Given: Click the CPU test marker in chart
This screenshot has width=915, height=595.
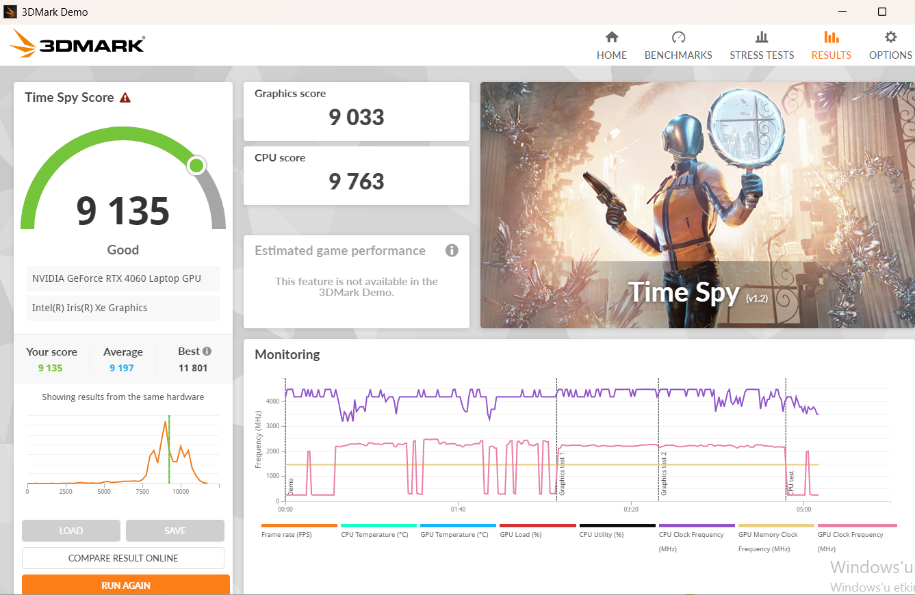Looking at the screenshot, I should pos(791,483).
